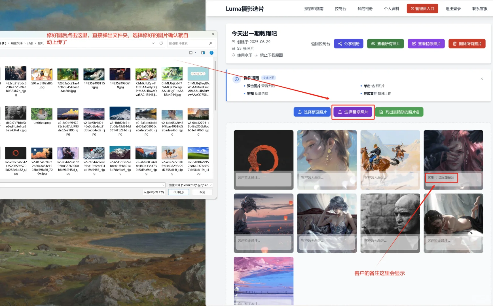
Task: Click the file dialog vertical scrollbar
Action: point(215,86)
